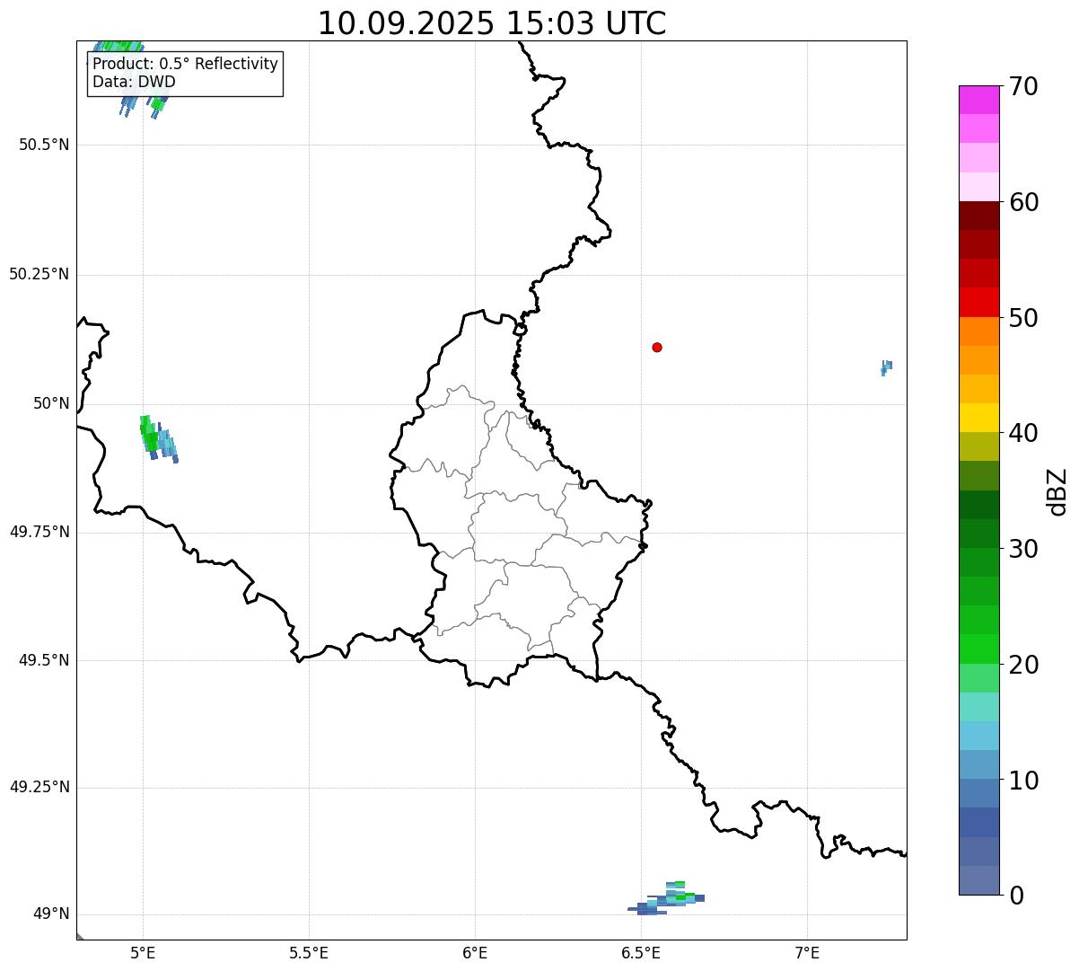Click the radar echo at top-left map corner
Image resolution: width=1079 pixels, height=971 pixels.
127,79
